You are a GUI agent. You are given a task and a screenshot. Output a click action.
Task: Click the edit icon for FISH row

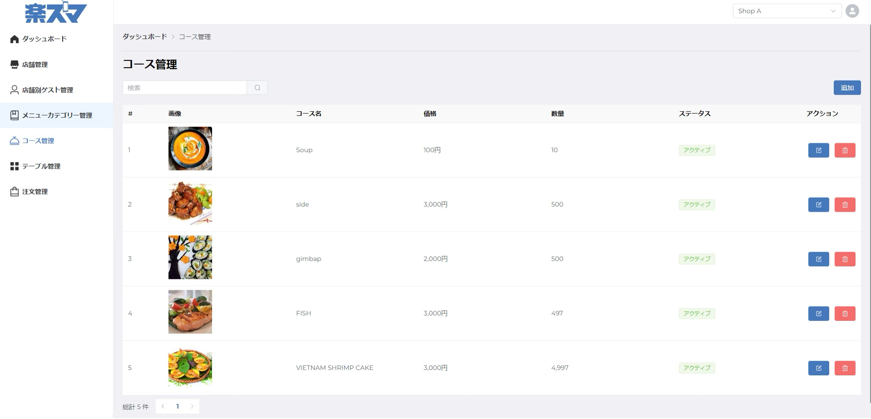pyautogui.click(x=818, y=314)
